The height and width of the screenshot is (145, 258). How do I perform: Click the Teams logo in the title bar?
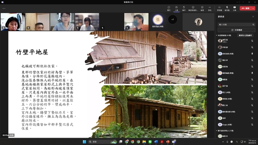pyautogui.click(x=3, y=2)
